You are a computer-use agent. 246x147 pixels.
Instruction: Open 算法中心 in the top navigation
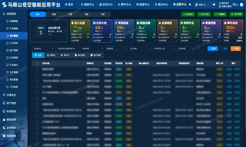[161, 5]
